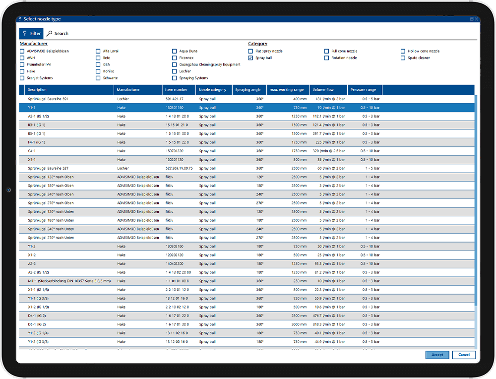The width and height of the screenshot is (496, 379).
Task: Close the Select nozzle type dialog
Action: pyautogui.click(x=476, y=19)
